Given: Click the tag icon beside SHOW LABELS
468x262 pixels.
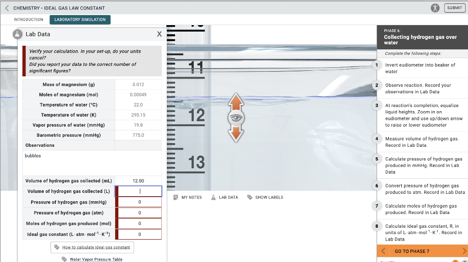Looking at the screenshot, I should (250, 198).
